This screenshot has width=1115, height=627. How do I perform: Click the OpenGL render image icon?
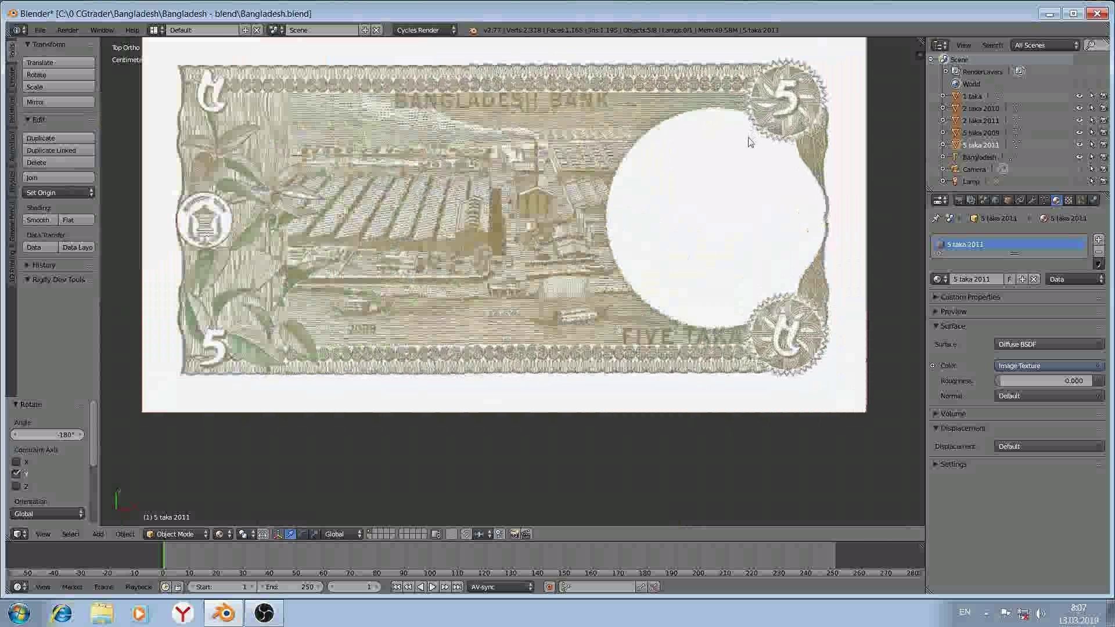click(514, 534)
